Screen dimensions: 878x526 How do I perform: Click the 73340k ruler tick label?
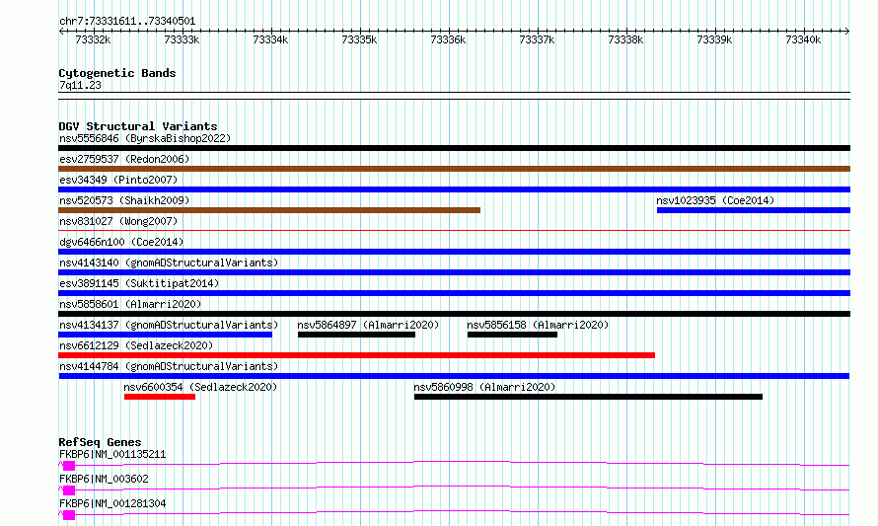pos(803,39)
